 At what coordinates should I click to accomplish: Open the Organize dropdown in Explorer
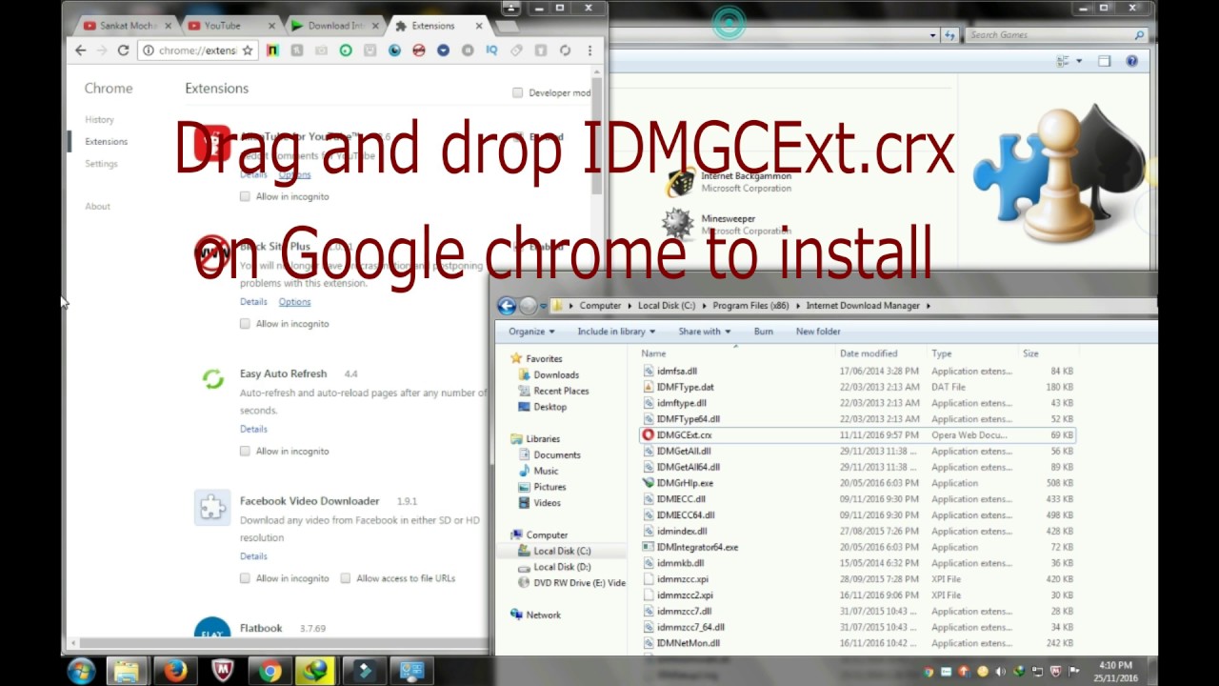click(x=531, y=332)
